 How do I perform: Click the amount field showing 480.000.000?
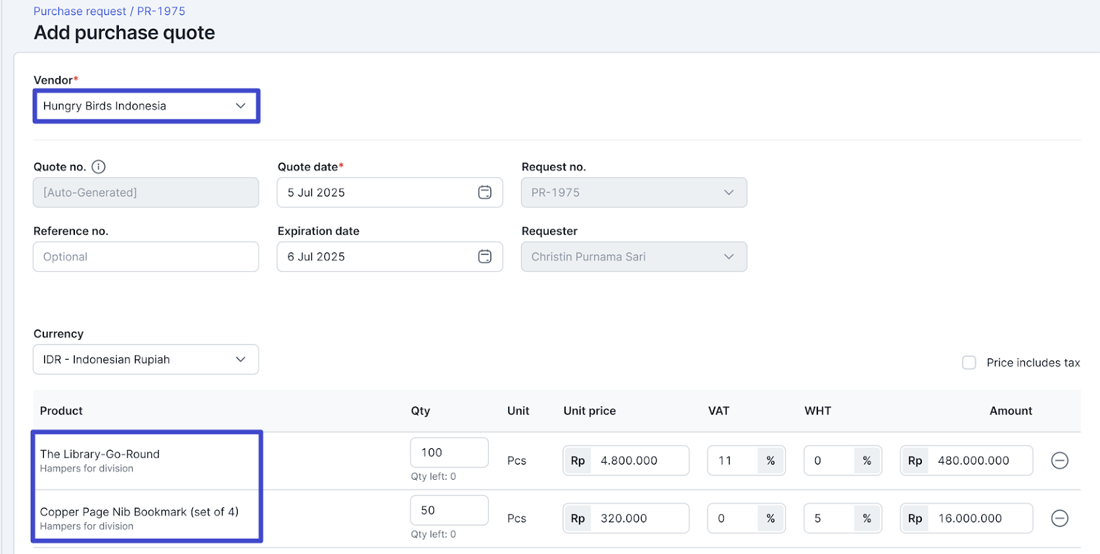pyautogui.click(x=978, y=461)
